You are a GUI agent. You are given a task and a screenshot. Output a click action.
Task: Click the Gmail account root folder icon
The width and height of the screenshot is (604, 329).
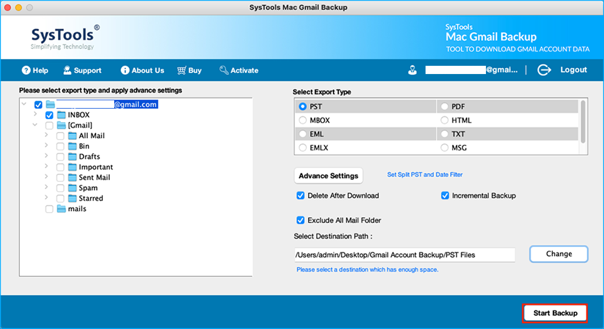click(50, 104)
